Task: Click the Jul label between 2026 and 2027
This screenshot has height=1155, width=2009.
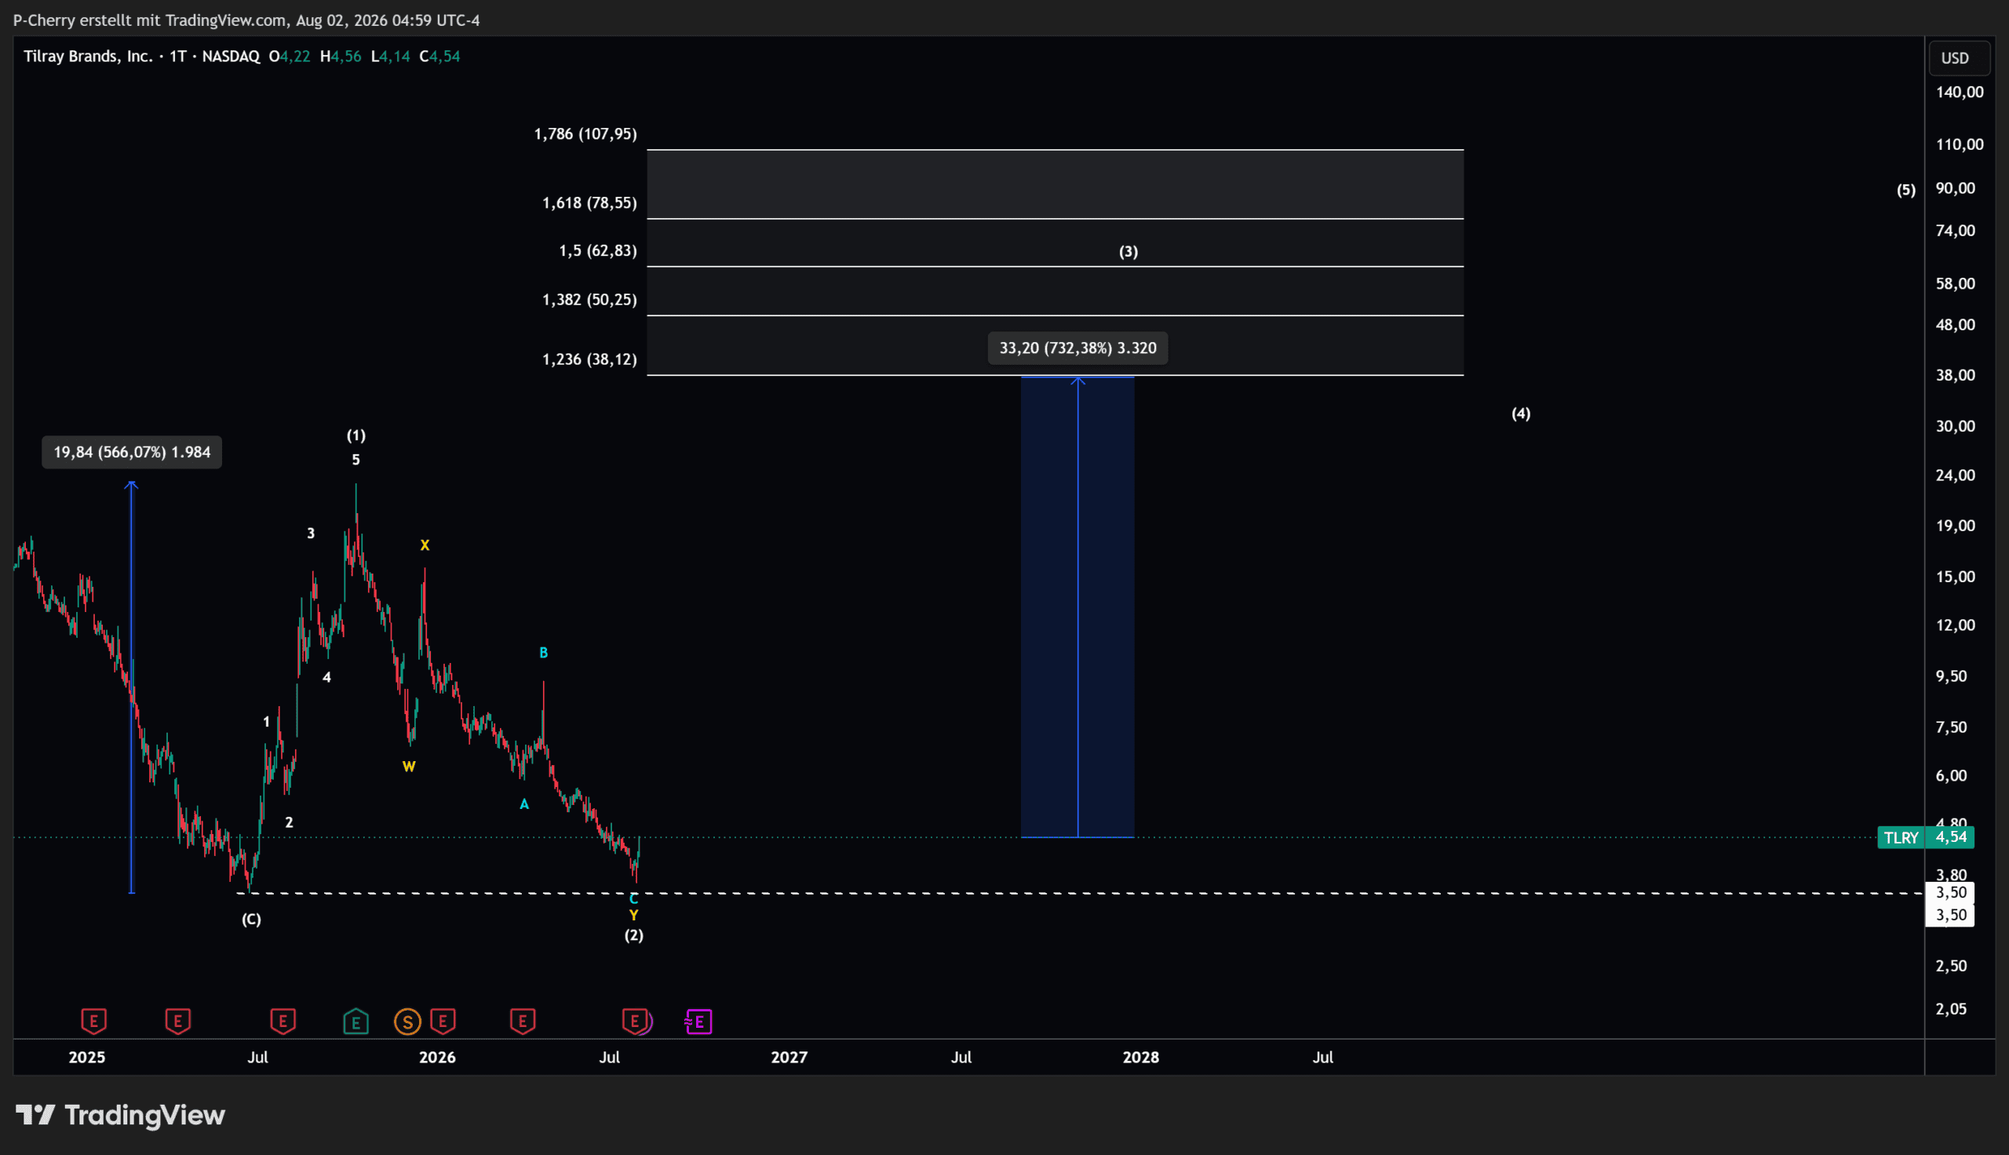Action: point(609,1058)
